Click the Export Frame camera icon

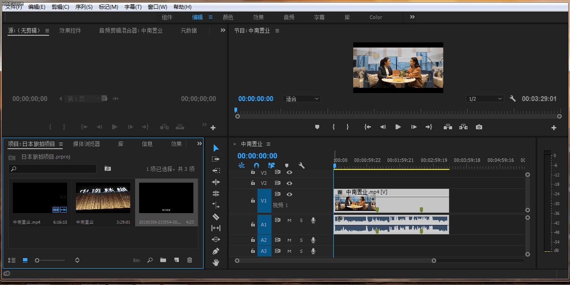[479, 127]
